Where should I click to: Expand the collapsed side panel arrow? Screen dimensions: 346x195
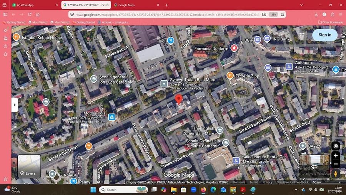(15, 105)
